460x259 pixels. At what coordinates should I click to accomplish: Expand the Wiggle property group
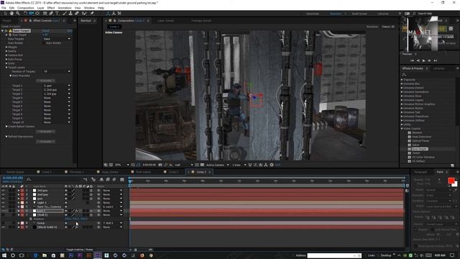click(x=6, y=47)
